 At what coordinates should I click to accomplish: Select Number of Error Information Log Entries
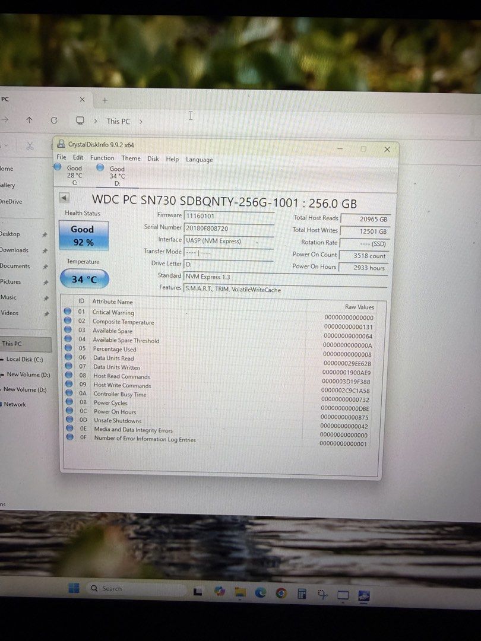pos(219,440)
